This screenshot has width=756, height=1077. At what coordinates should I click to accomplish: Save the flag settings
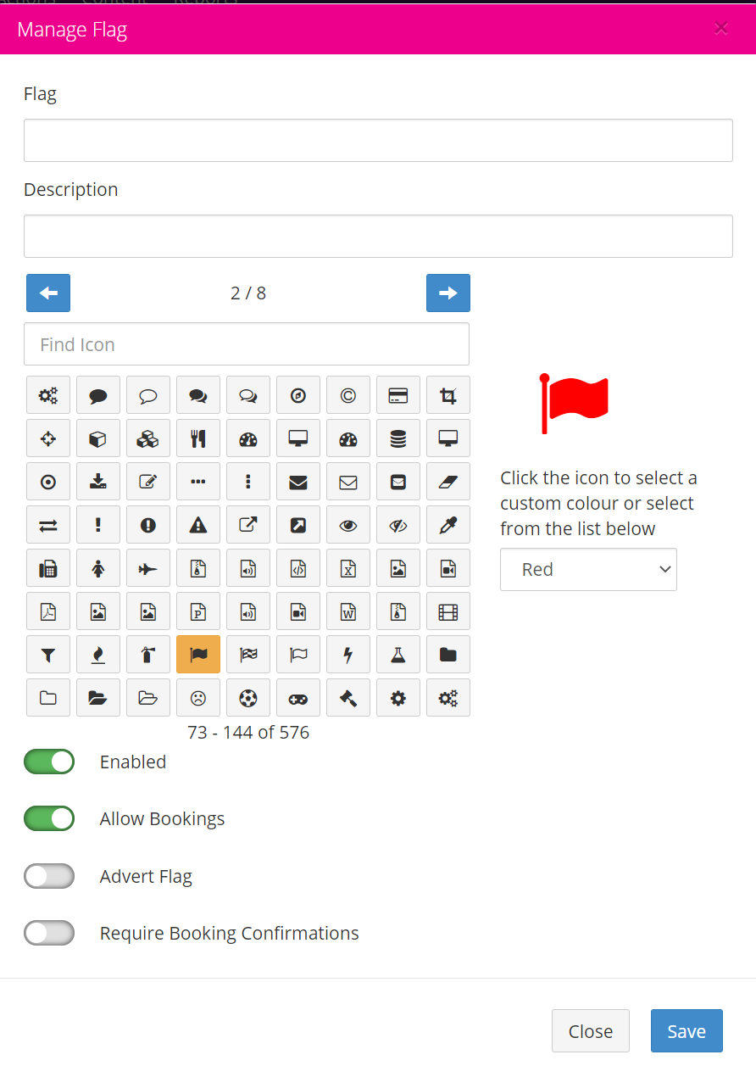pyautogui.click(x=687, y=1031)
